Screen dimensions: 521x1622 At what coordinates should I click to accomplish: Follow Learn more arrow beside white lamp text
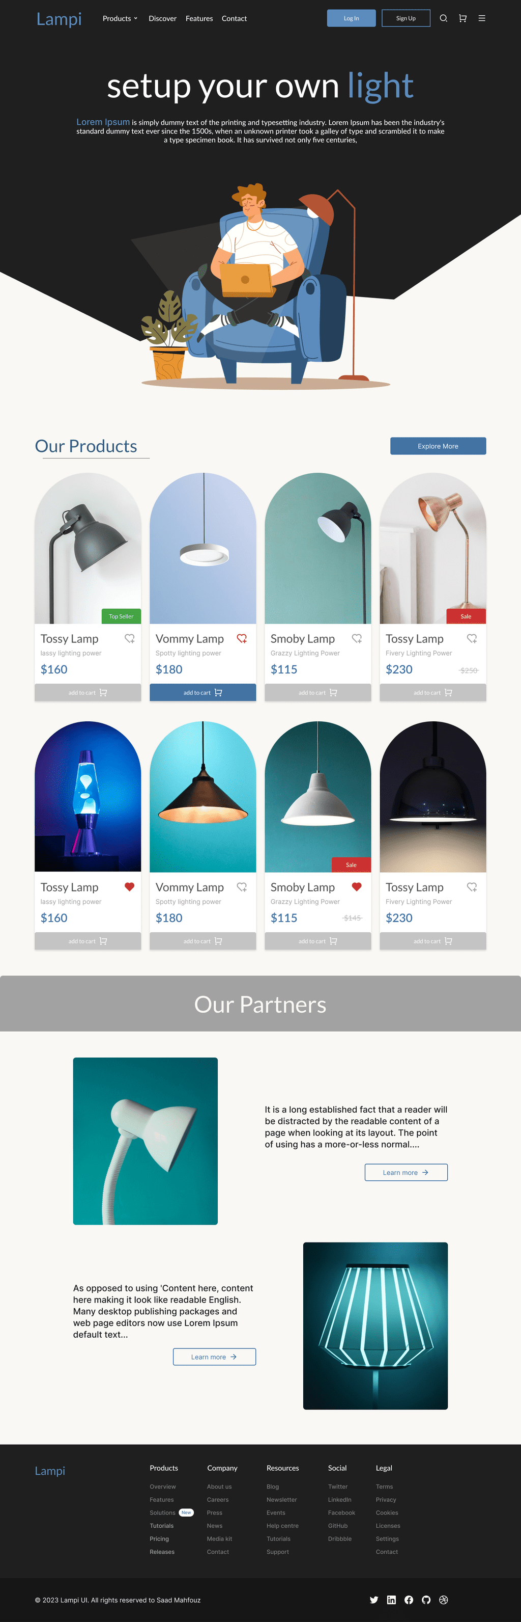[x=406, y=1172]
